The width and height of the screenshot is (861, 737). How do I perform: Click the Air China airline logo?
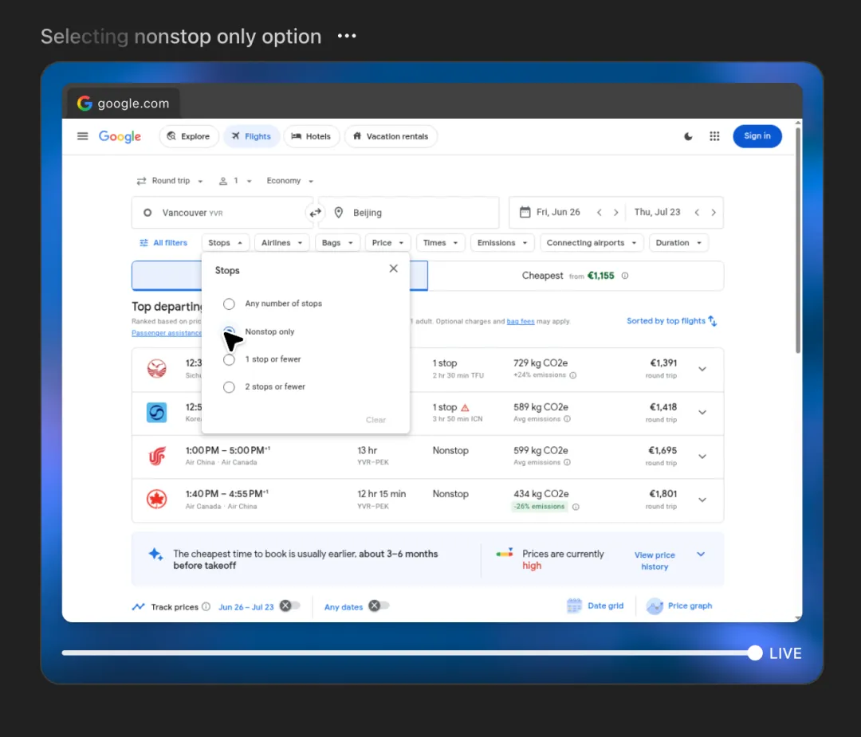click(156, 456)
